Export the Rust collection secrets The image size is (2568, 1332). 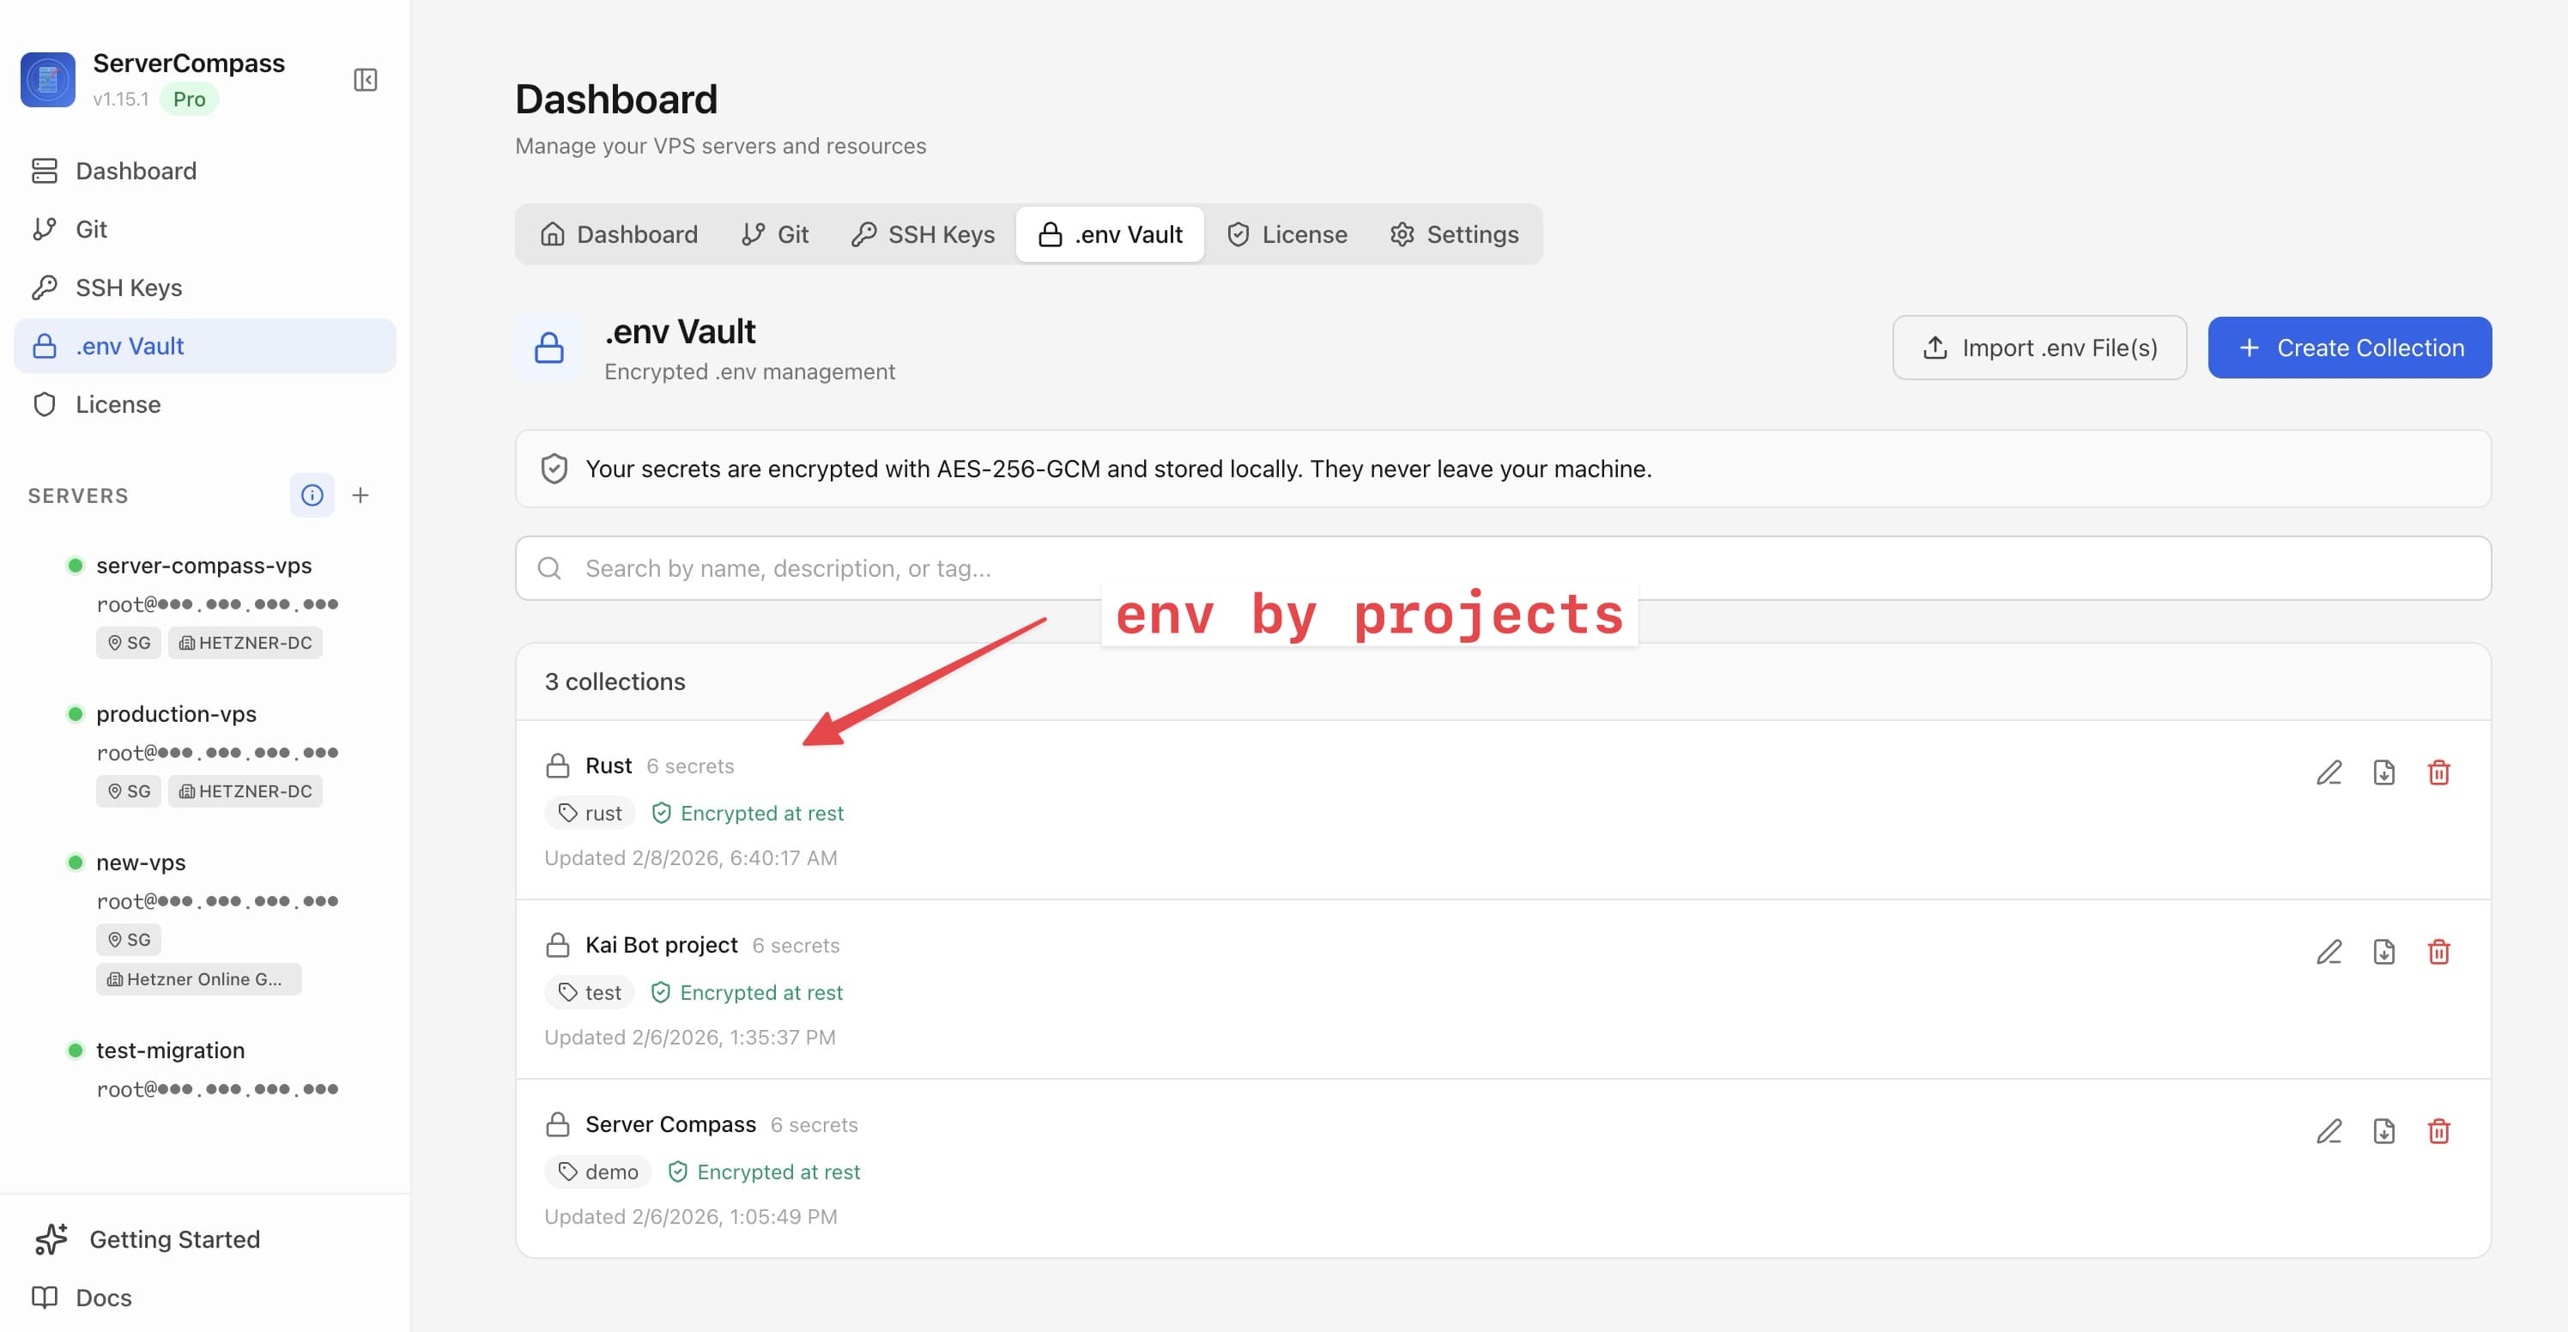2384,772
